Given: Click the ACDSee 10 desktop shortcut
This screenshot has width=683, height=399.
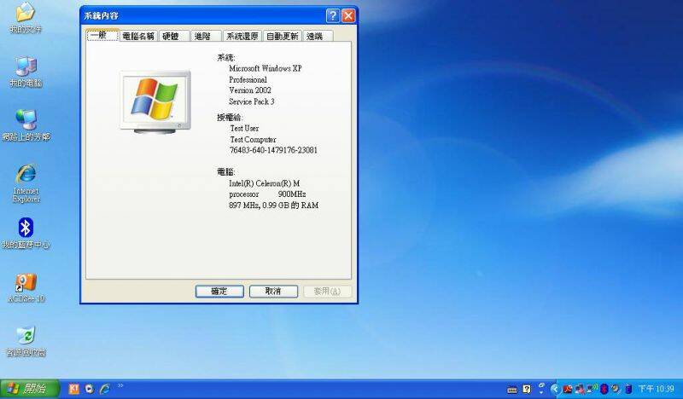Looking at the screenshot, I should coord(26,282).
